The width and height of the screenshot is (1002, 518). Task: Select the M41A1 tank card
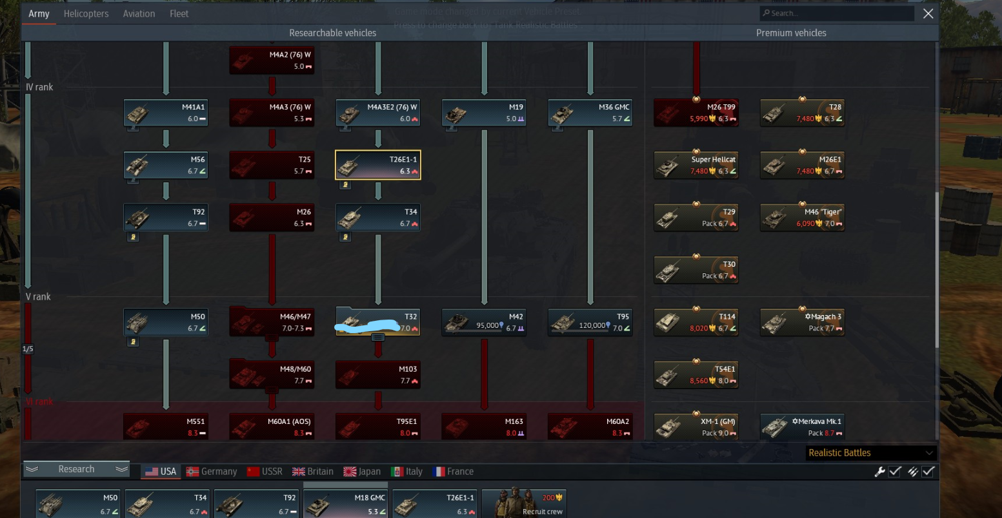(166, 113)
